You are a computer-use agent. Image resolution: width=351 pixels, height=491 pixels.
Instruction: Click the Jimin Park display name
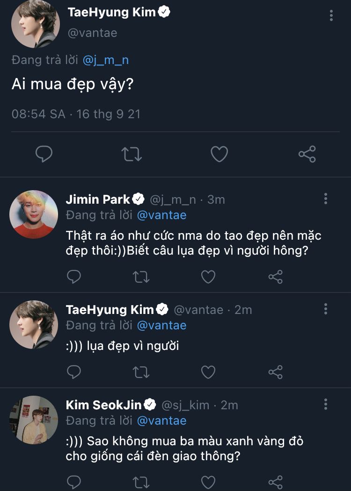(98, 199)
